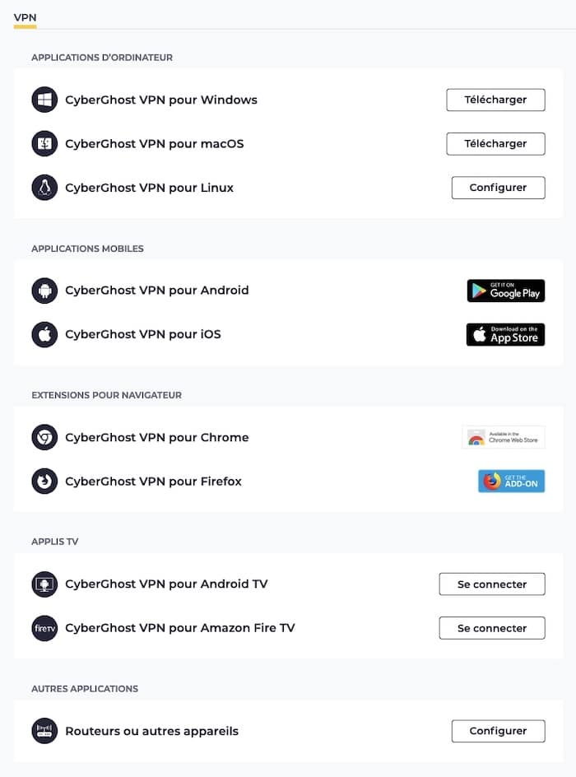Screen dimensions: 576x777
Task: Open the Google Play store badge
Action: click(505, 291)
